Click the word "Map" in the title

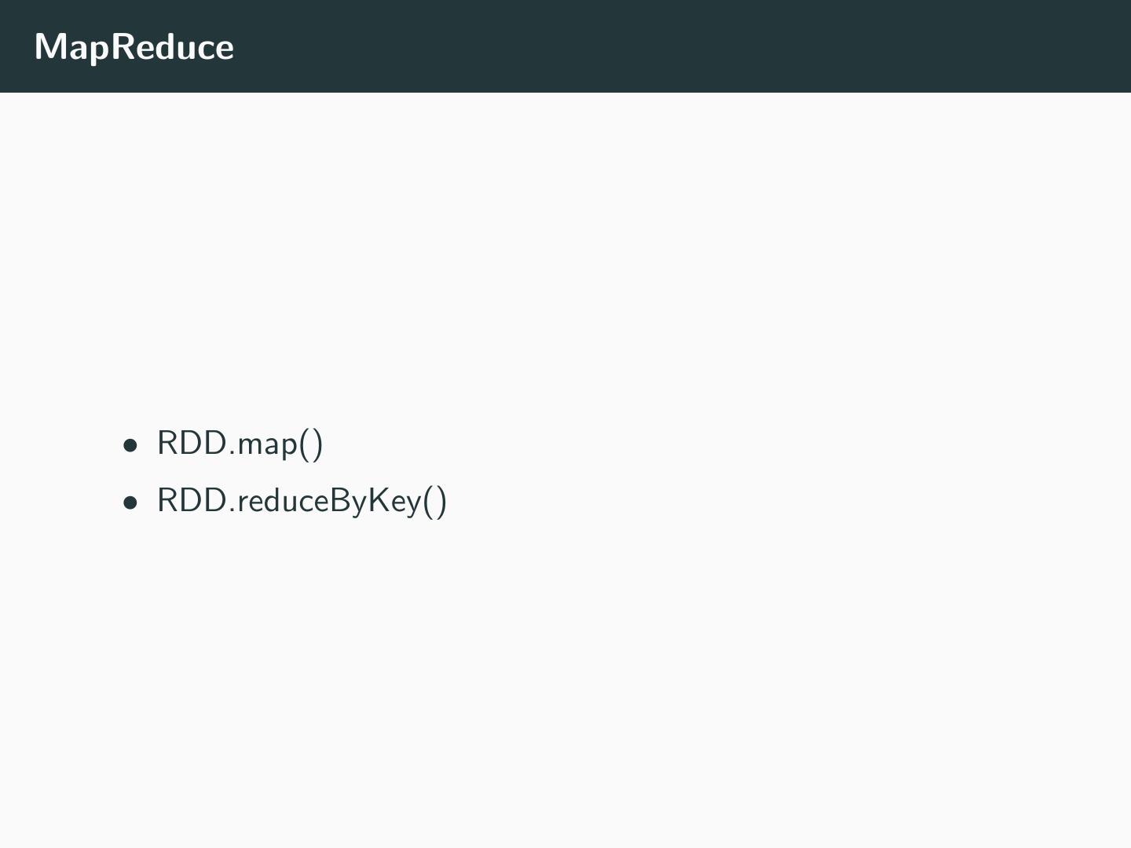(x=71, y=47)
